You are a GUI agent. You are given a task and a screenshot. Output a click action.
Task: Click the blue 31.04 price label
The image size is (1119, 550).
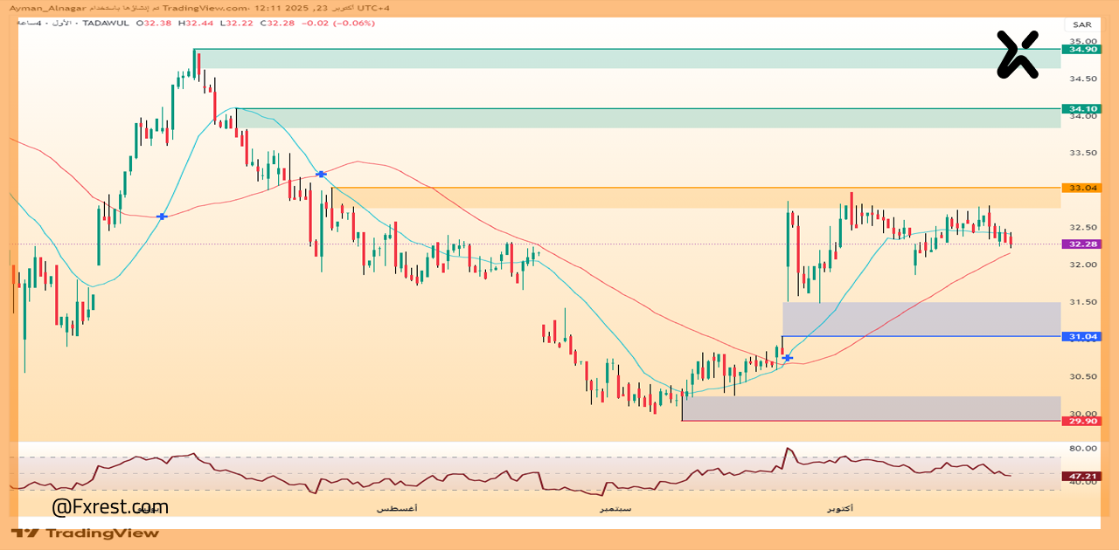(1081, 337)
